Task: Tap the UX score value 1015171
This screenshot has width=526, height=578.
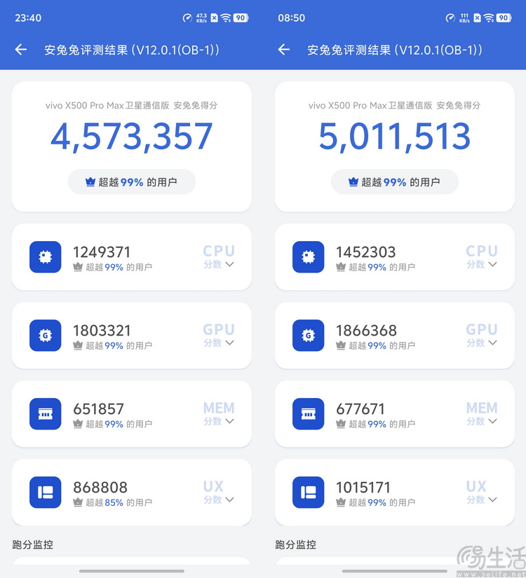Action: [x=363, y=488]
